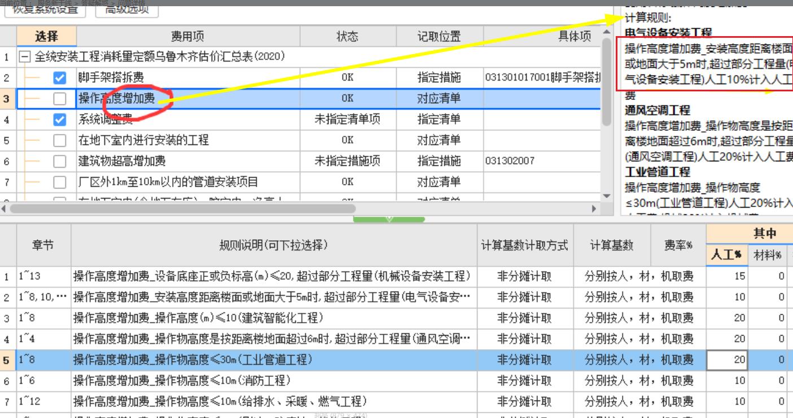Select the 031302007 cell
Screen dimensions: 793x418
[542, 161]
